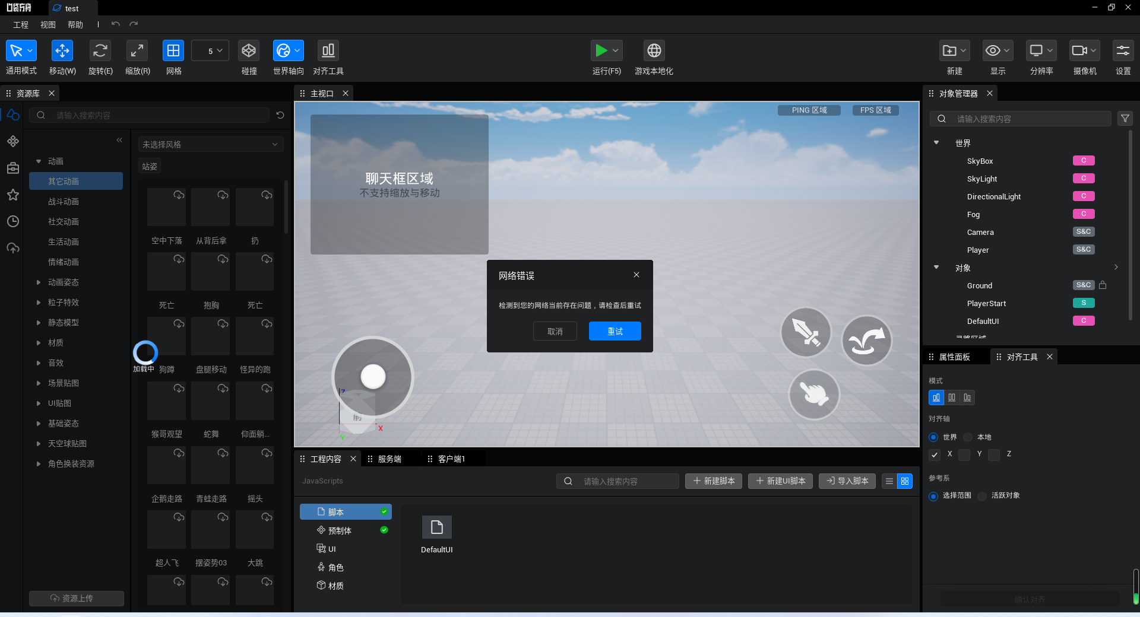Select the 本地 align axis radio
The image size is (1140, 617).
[x=968, y=437]
